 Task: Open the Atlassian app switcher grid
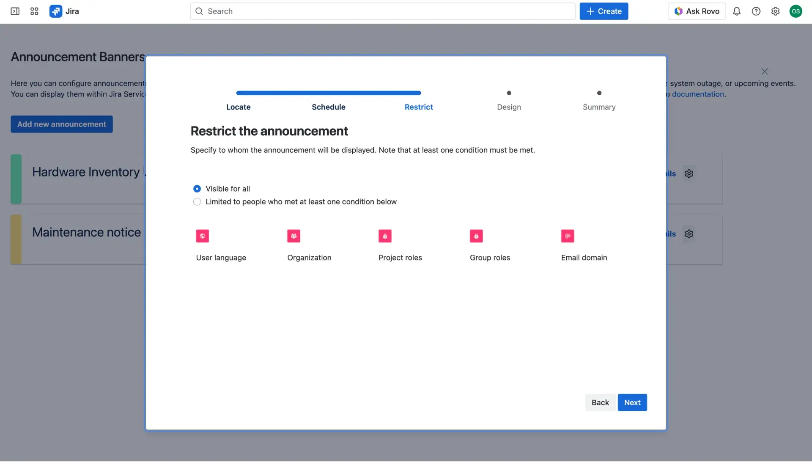34,11
